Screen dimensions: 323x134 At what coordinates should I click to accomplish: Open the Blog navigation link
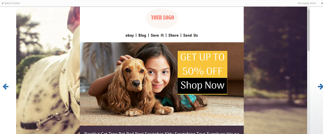(x=142, y=36)
